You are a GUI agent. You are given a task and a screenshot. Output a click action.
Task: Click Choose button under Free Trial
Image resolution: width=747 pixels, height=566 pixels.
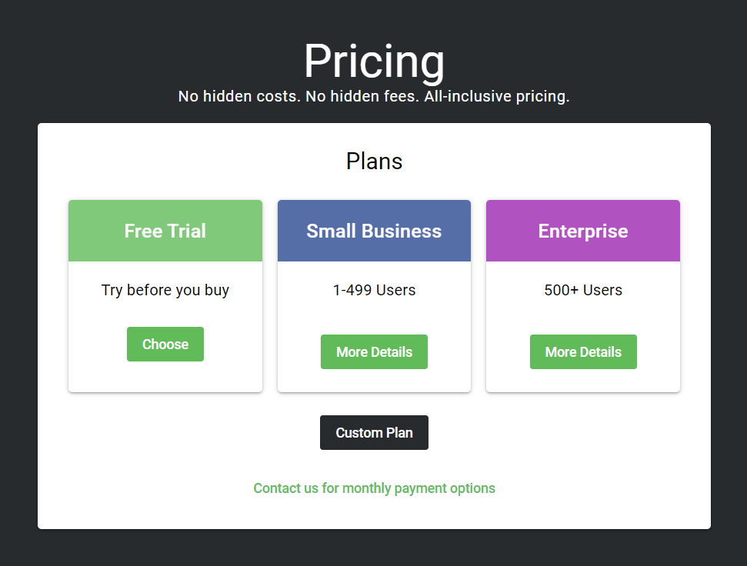165,344
